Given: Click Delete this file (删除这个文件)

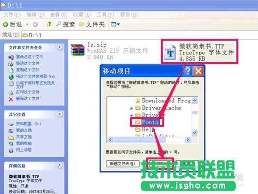Looking at the screenshot, I should coord(27,99).
